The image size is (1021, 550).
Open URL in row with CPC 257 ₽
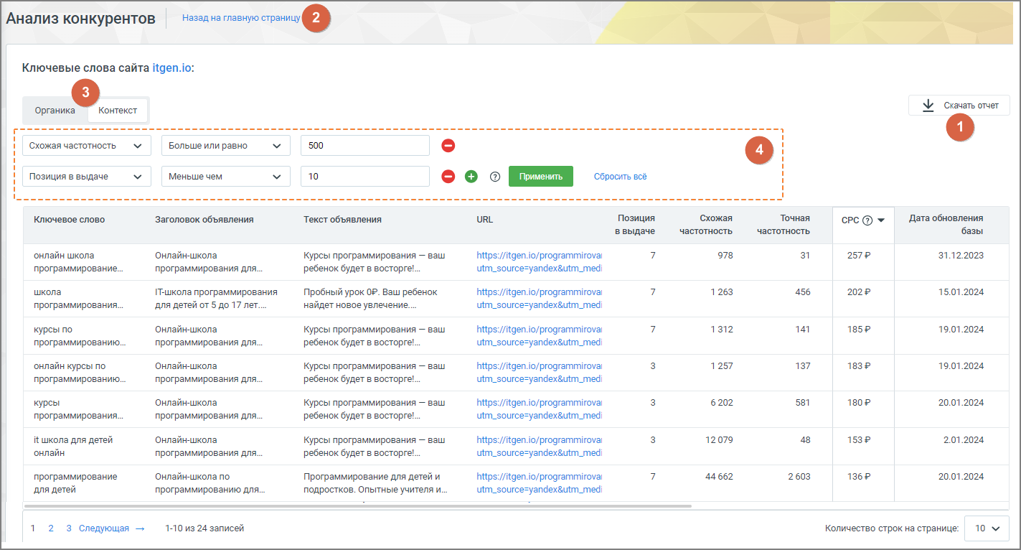[540, 262]
